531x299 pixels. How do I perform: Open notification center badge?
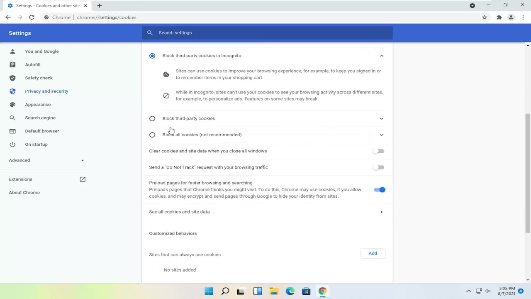[521, 291]
